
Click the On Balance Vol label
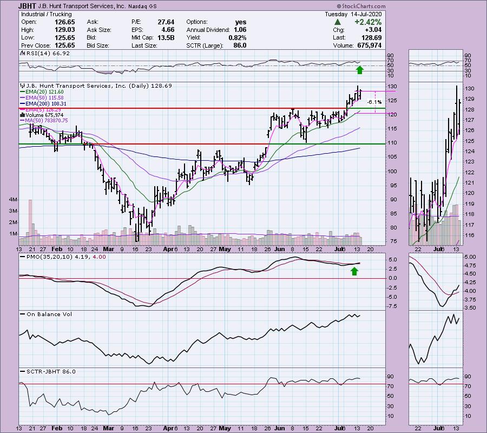pyautogui.click(x=46, y=314)
